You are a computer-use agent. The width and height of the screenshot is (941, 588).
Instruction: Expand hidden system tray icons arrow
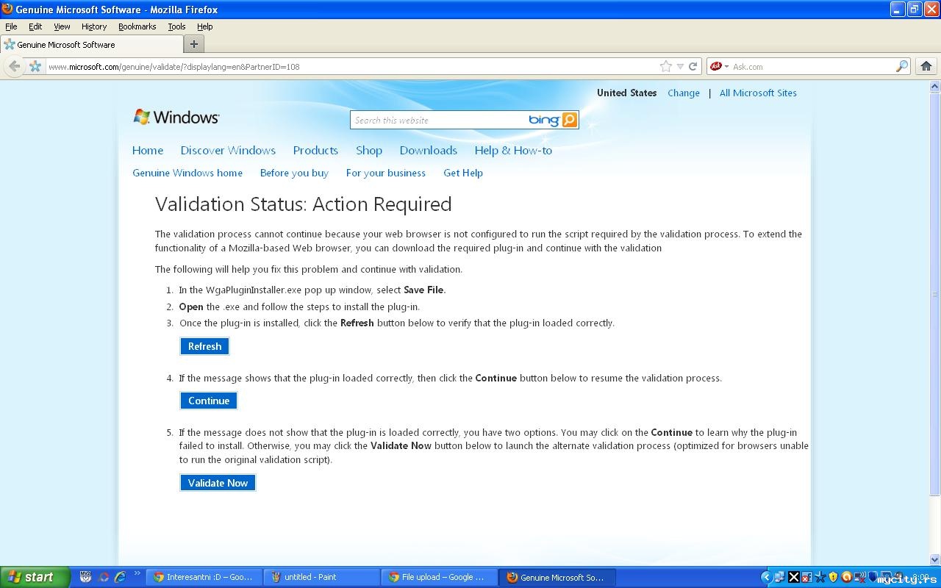click(766, 577)
